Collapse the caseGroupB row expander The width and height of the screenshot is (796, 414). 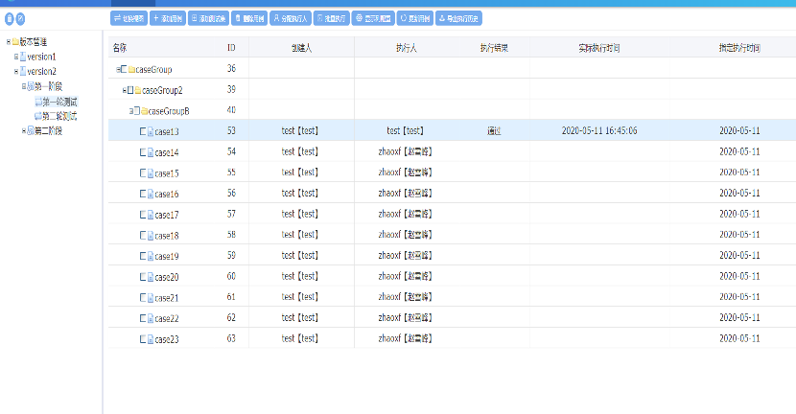131,111
